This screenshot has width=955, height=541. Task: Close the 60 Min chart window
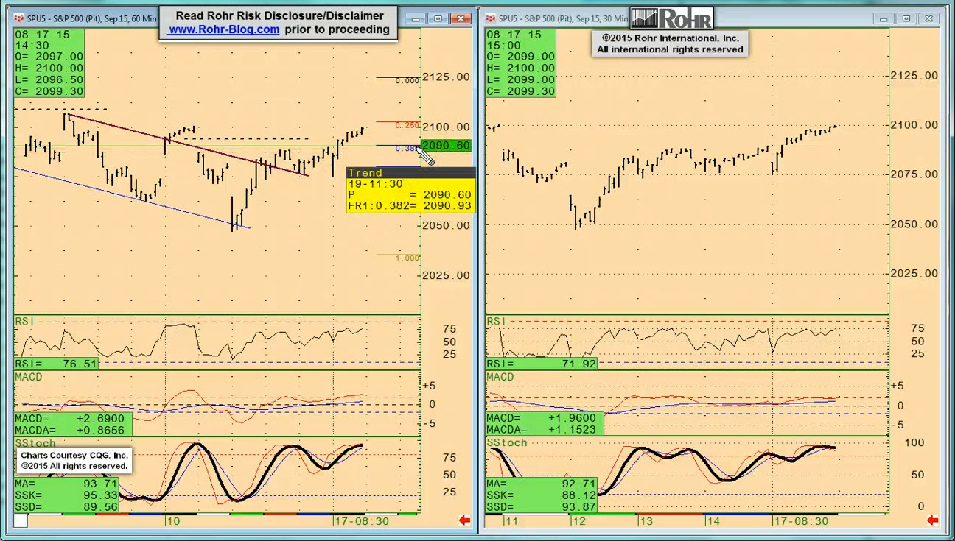[461, 18]
